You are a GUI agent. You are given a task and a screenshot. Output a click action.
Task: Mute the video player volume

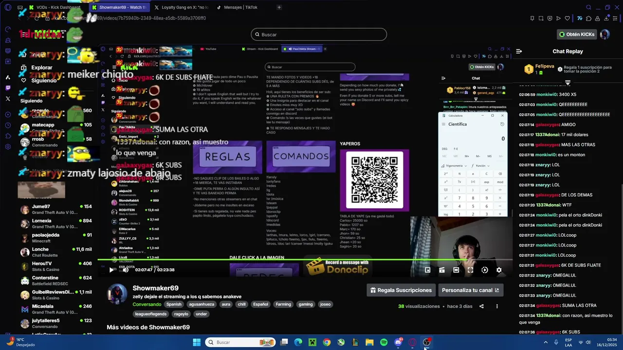click(126, 270)
